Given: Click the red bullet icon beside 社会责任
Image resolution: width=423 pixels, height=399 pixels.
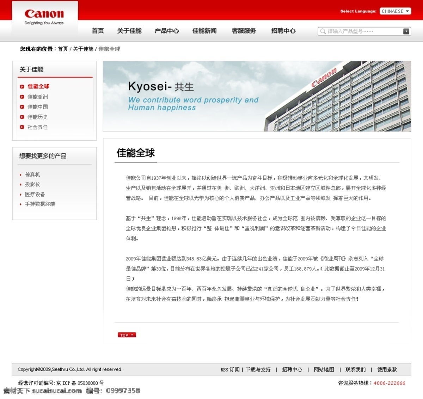Looking at the screenshot, I should 22,127.
